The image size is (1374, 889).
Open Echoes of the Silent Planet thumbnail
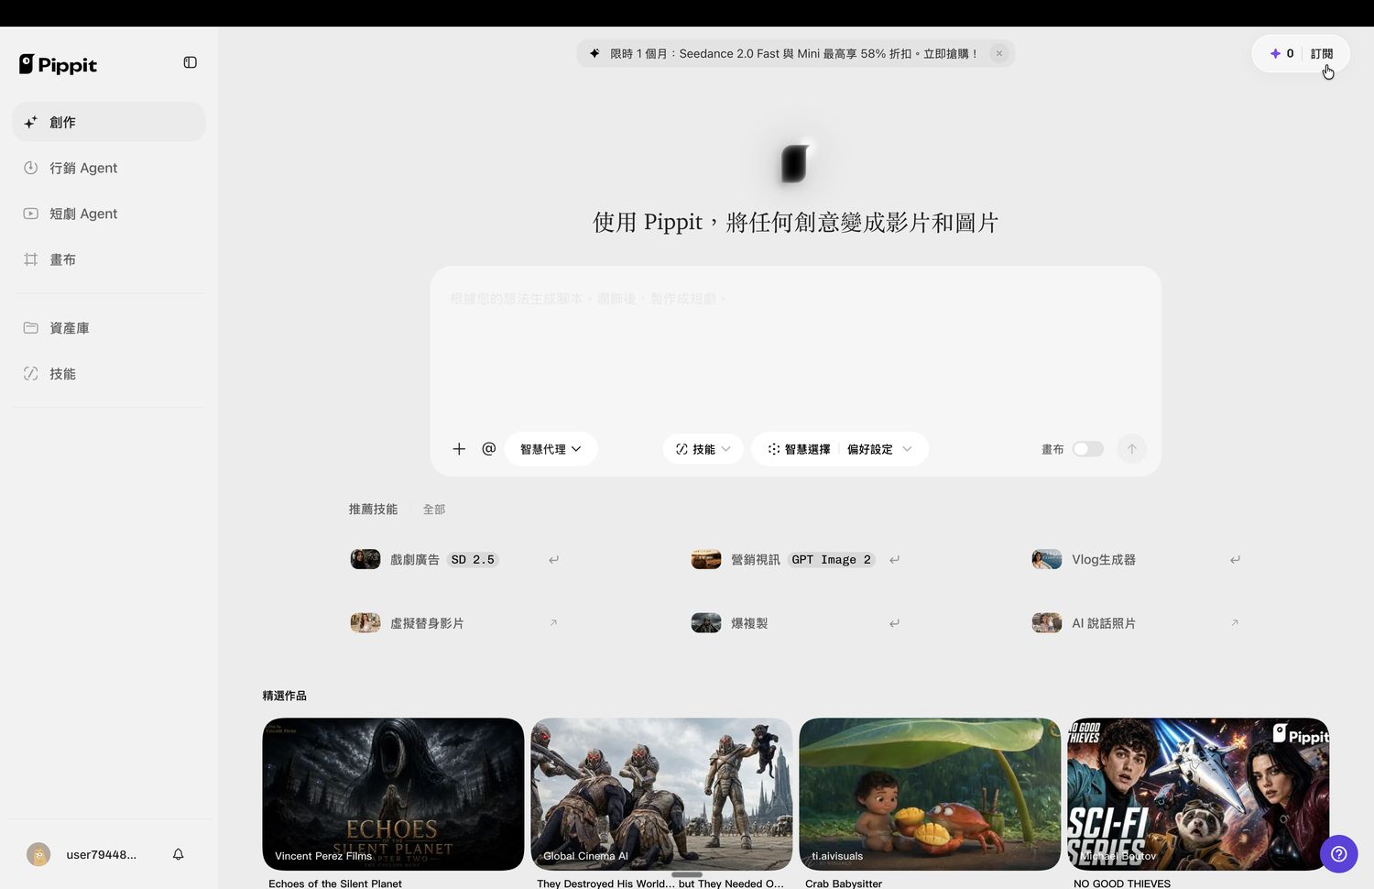(x=393, y=794)
